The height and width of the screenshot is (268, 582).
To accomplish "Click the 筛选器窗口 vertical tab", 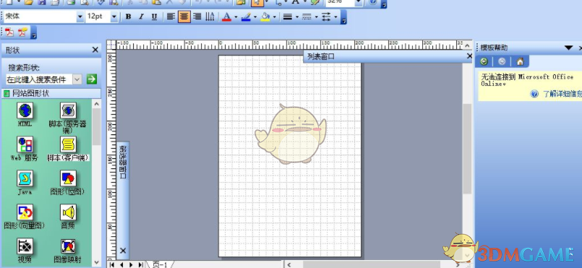I will coord(123,163).
